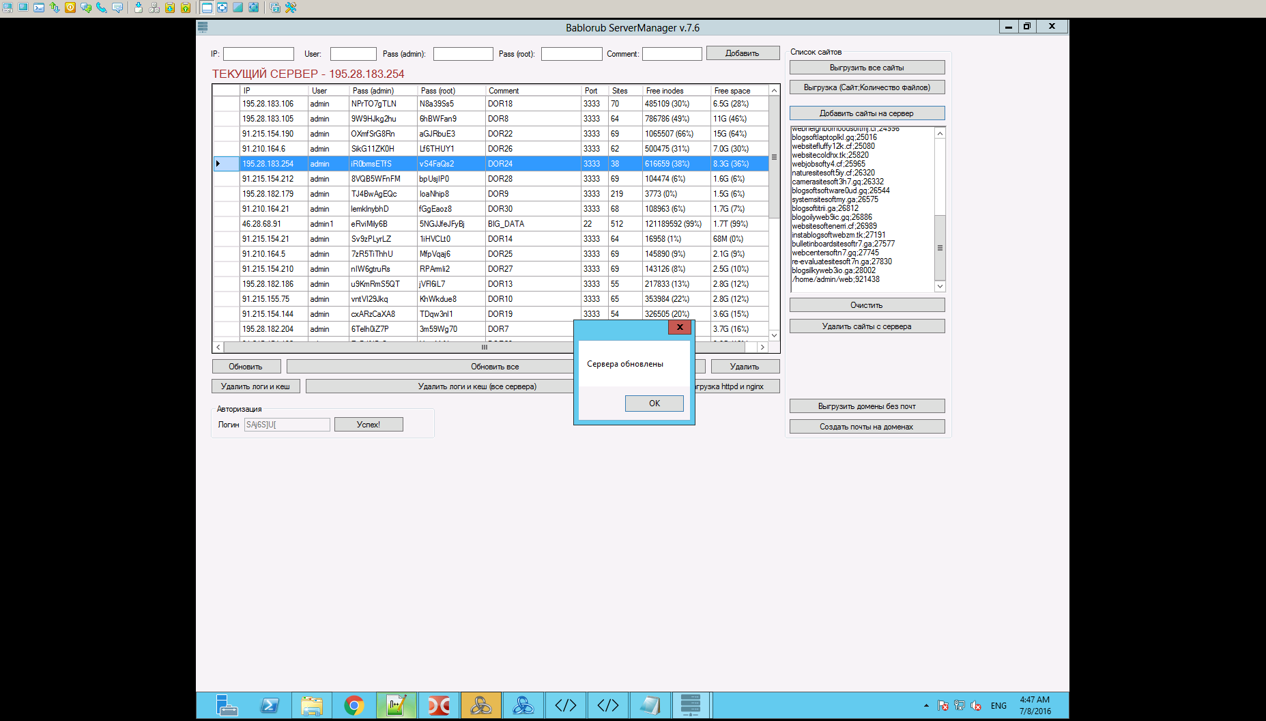Click the Bablorub ServerManager title bar icon
The image size is (1266, 721).
click(x=203, y=27)
